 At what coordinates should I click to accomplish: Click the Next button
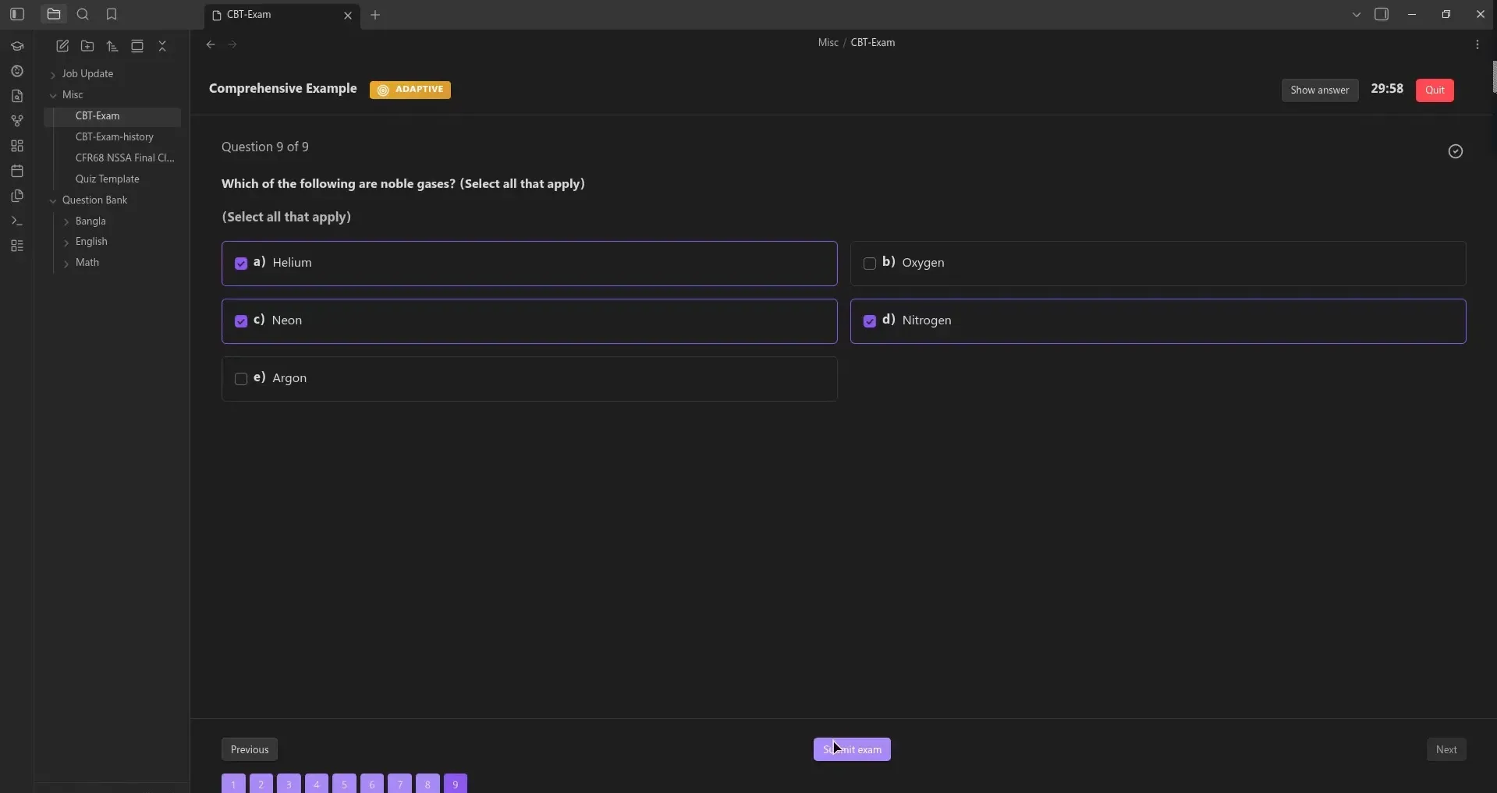[x=1446, y=750]
